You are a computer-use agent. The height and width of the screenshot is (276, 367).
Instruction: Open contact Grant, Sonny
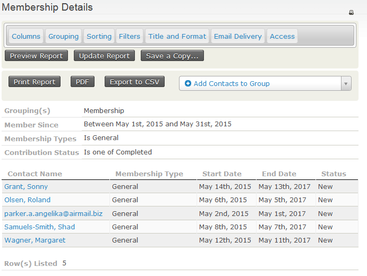26,187
